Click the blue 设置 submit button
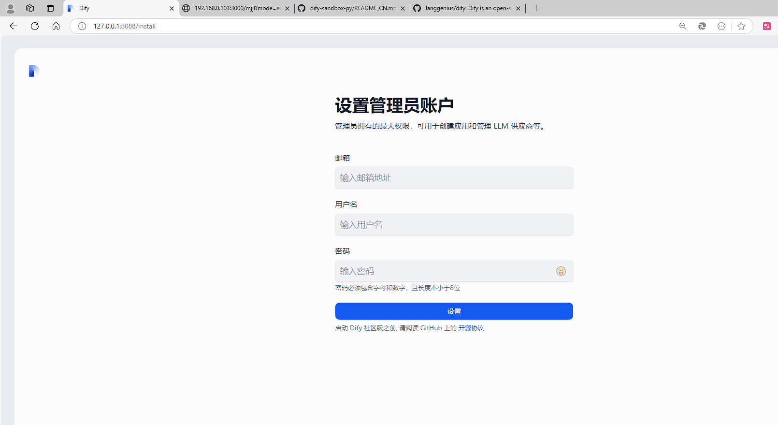This screenshot has height=425, width=778. [454, 311]
